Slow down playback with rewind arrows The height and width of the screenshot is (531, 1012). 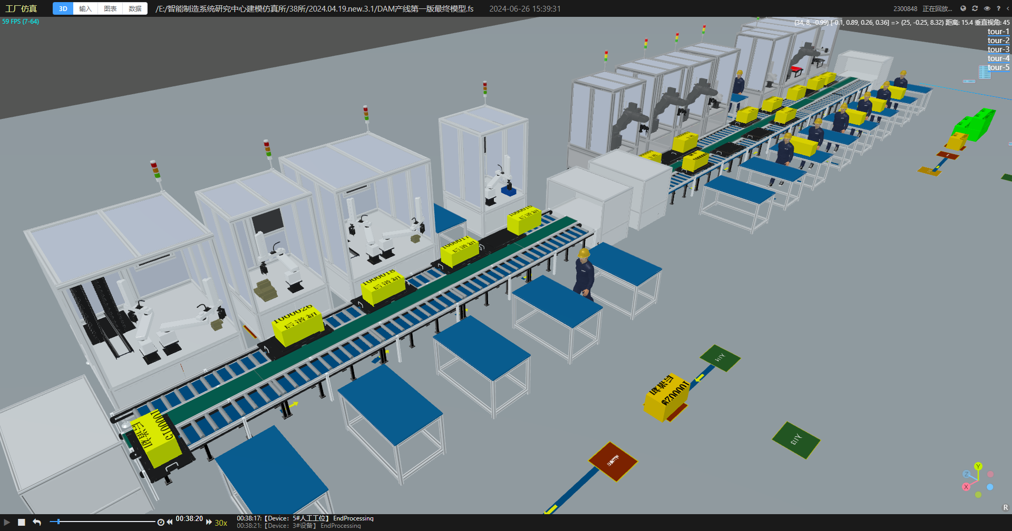coord(170,522)
